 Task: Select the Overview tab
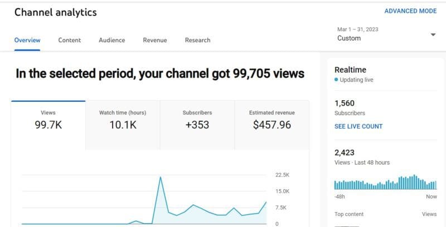(x=27, y=40)
